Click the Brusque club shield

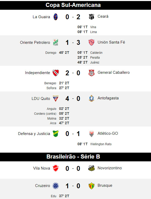pos(92,186)
